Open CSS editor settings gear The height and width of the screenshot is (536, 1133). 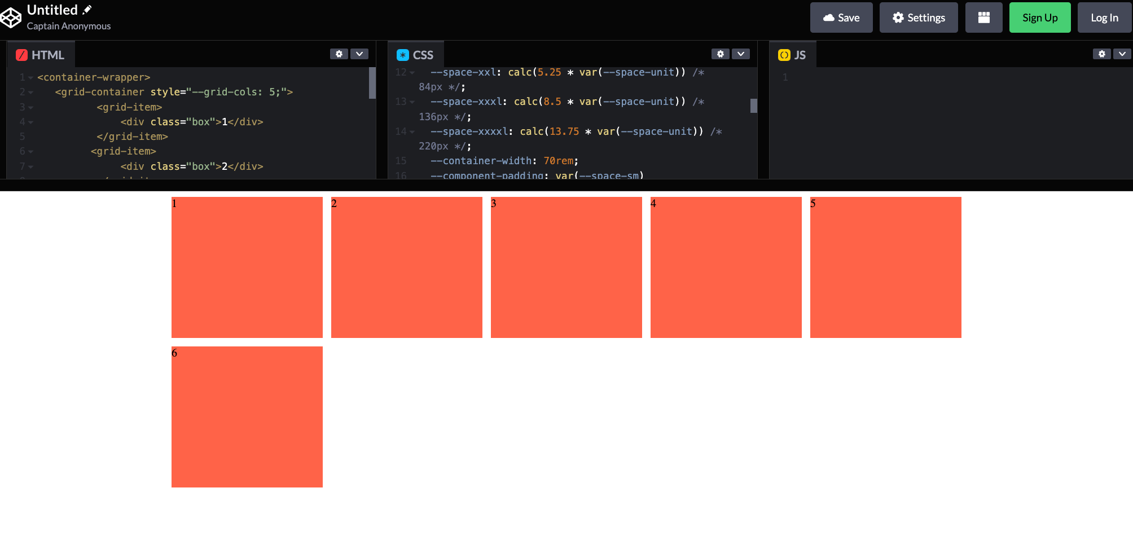[721, 54]
